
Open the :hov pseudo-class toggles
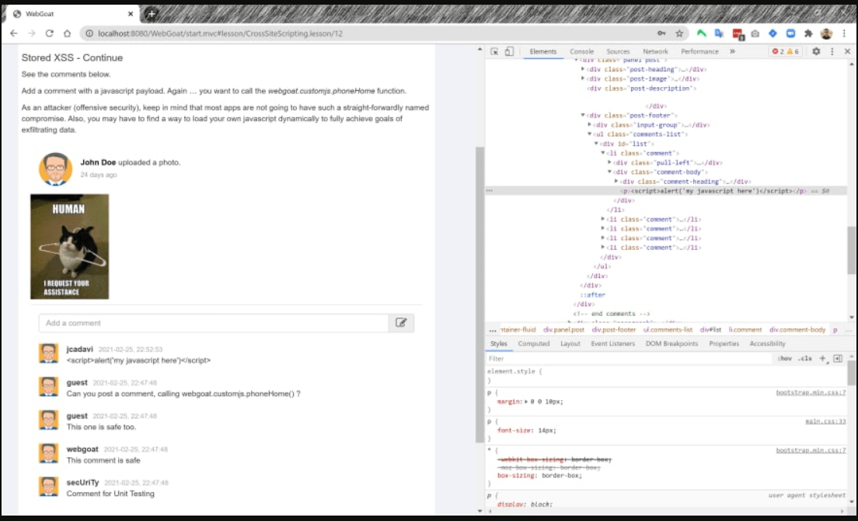pos(784,358)
